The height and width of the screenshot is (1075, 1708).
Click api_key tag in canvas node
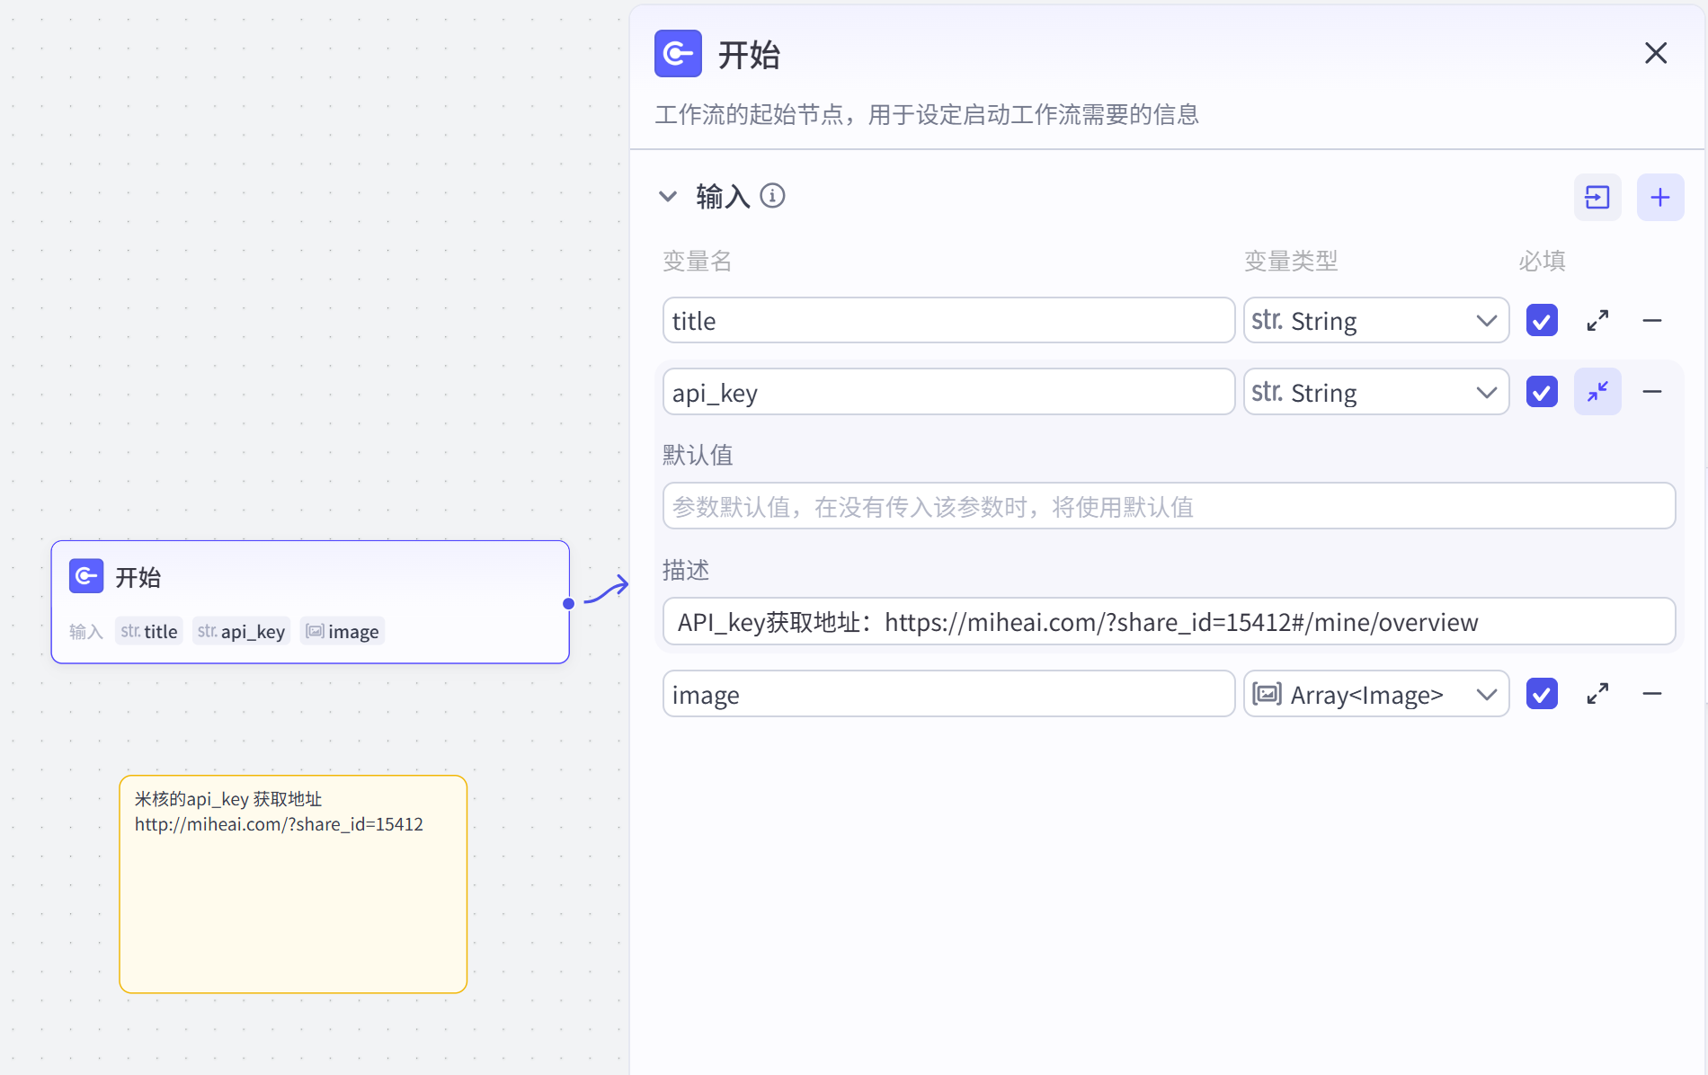[241, 631]
